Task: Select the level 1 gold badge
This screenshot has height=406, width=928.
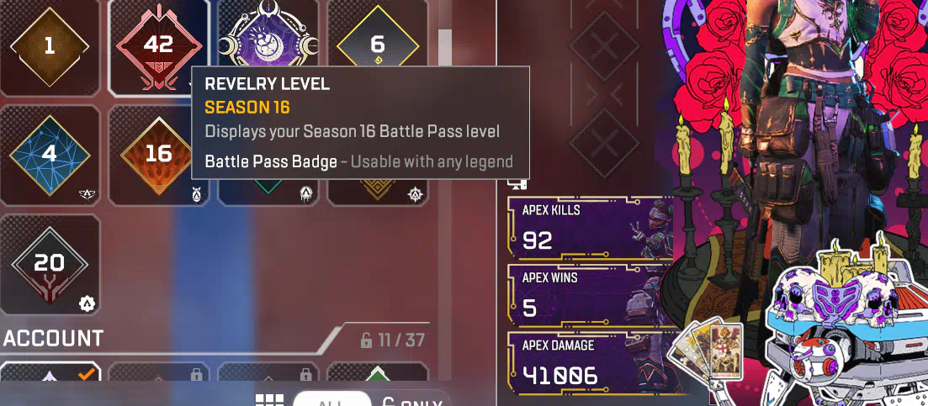Action: (50, 46)
